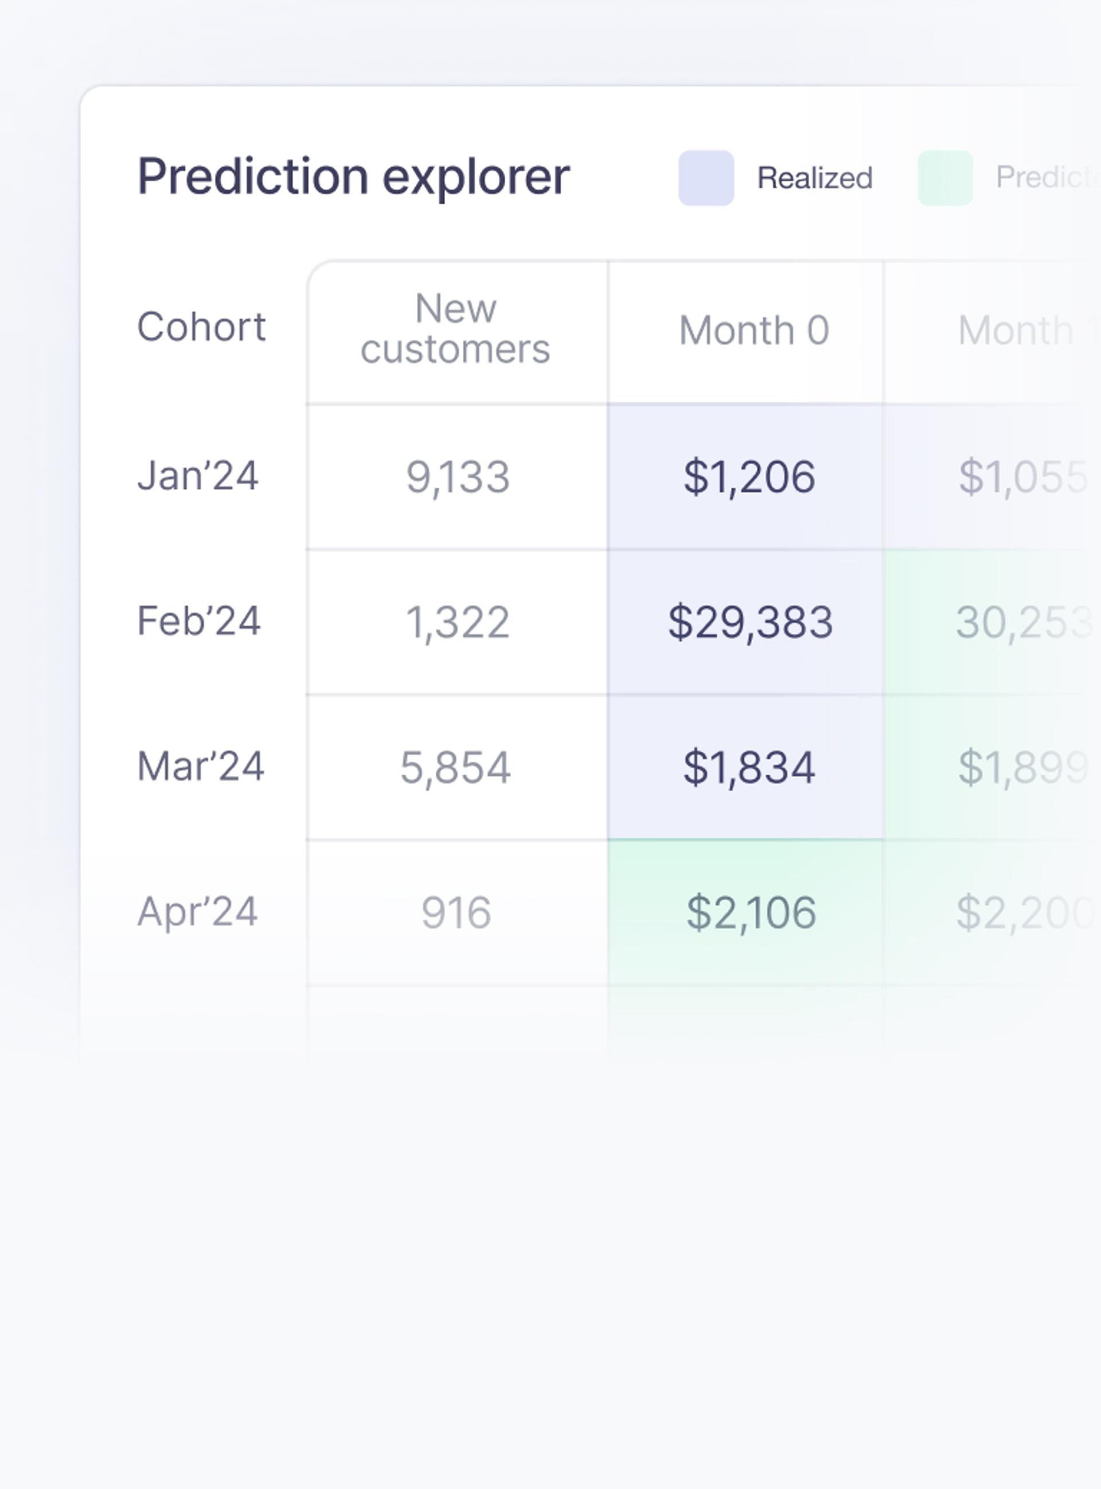Click the 5,854 new customers cell

click(x=457, y=768)
